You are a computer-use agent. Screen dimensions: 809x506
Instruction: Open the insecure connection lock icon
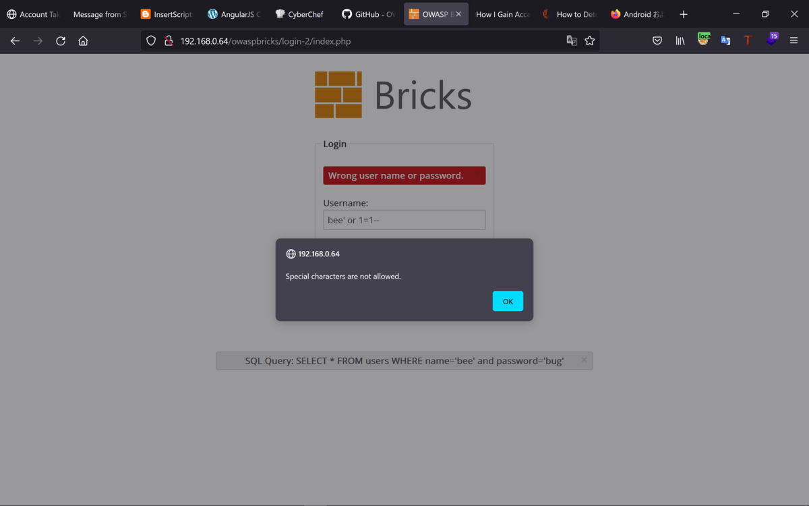(x=169, y=41)
